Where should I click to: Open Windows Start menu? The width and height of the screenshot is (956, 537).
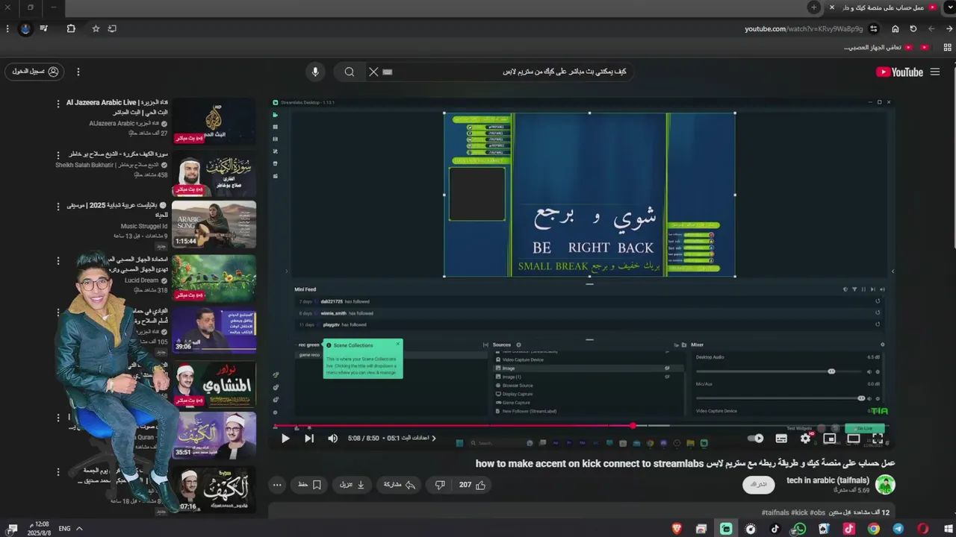tap(948, 529)
